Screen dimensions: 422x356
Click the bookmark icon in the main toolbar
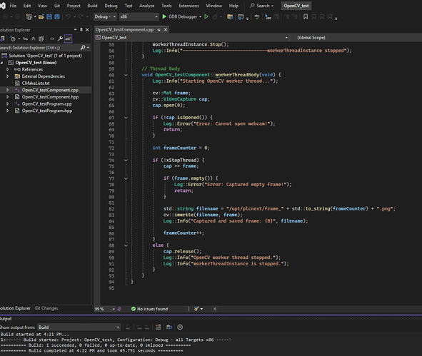306,16
